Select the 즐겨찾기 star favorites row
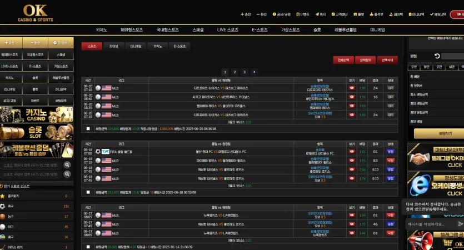Image resolution: width=464 pixels, height=250 pixels. click(x=37, y=196)
